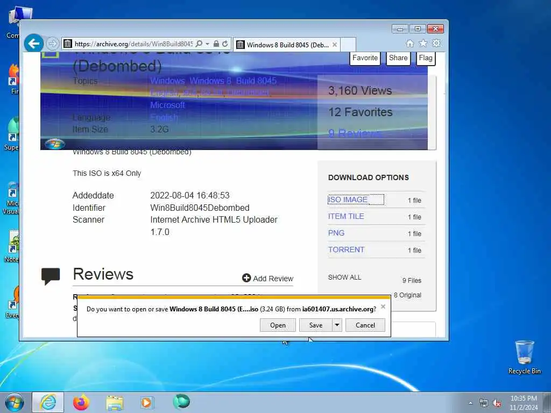Screen dimensions: 551x413
Task: Click the muted volume tray icon
Action: (497, 403)
